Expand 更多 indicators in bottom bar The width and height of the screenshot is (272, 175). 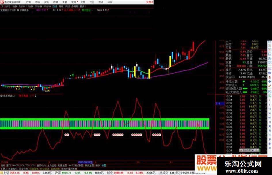pos(98,166)
